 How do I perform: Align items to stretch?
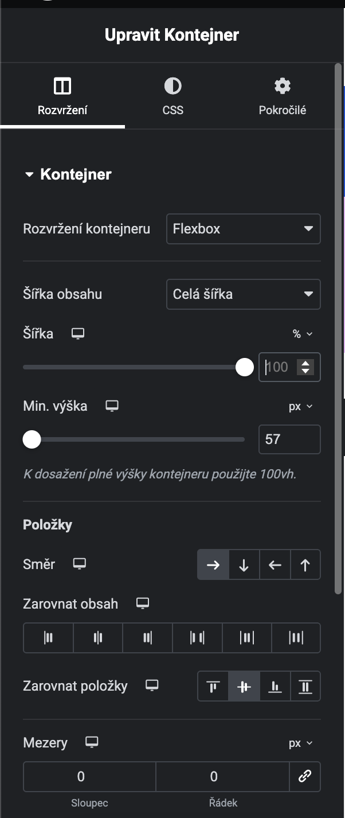pyautogui.click(x=305, y=686)
